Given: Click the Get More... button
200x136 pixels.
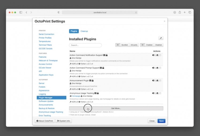Looking at the screenshot, I should pos(116,108).
